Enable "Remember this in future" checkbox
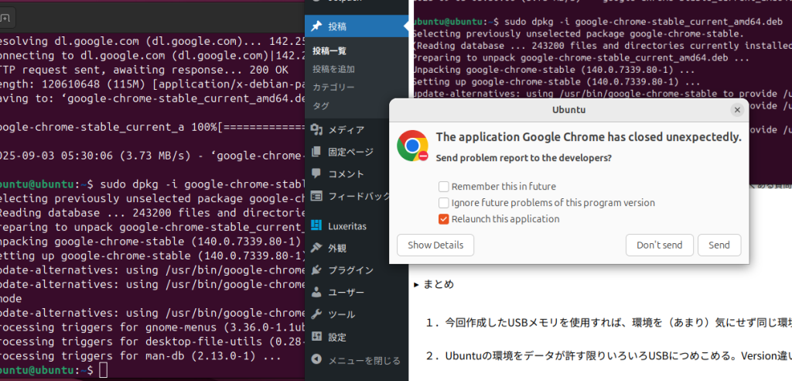Screen dimensions: 792x381 click(444, 186)
